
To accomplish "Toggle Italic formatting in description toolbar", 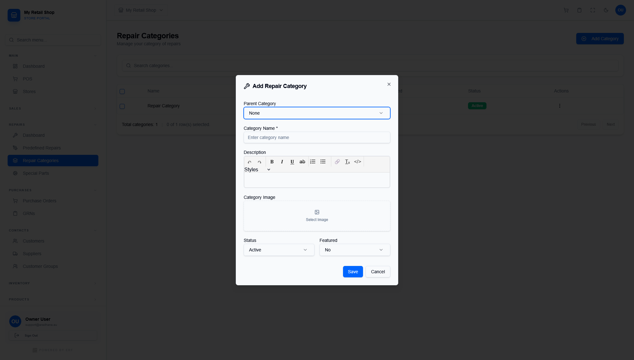I will tap(282, 162).
